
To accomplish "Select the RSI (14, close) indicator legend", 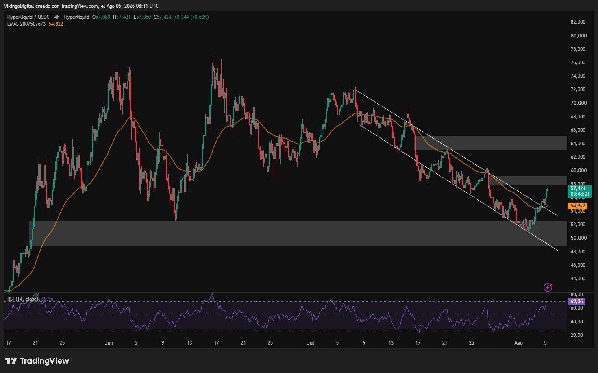I will pos(23,299).
